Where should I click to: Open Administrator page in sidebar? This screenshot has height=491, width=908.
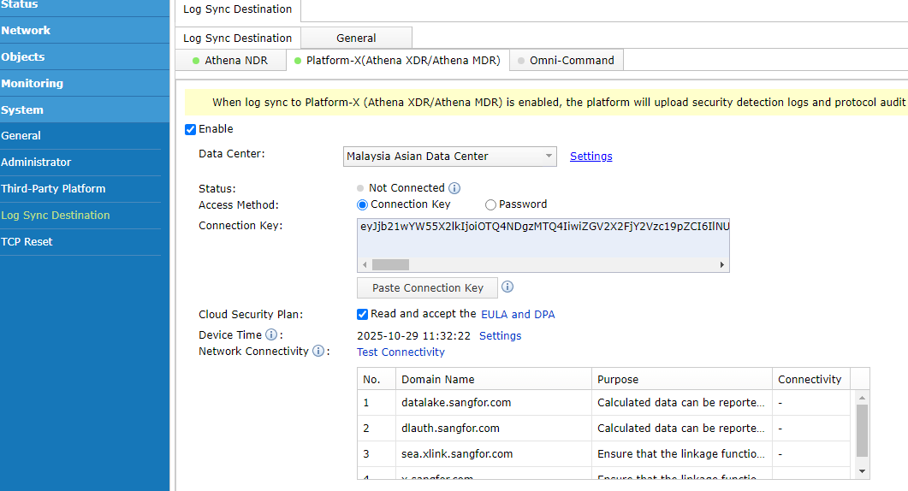80,163
